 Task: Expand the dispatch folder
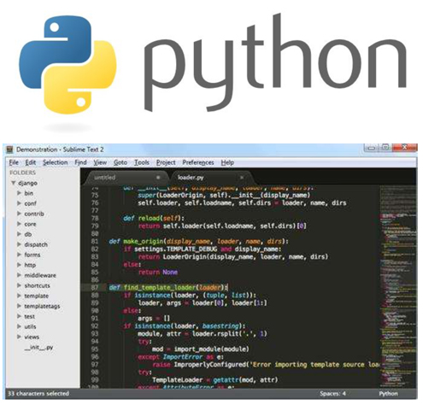[x=19, y=244]
